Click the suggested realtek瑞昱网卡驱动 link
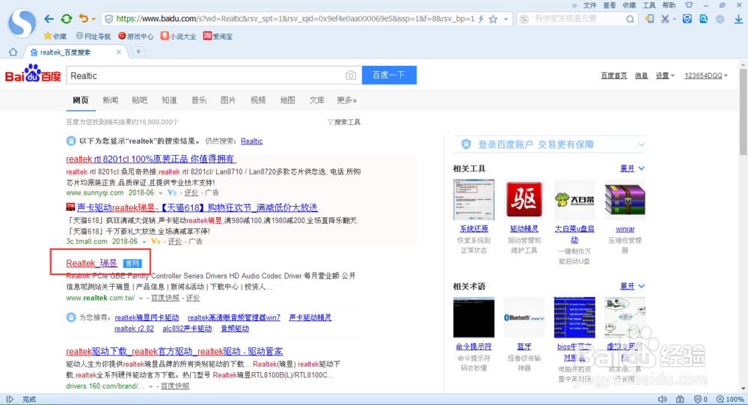This screenshot has height=405, width=748. pos(147,317)
